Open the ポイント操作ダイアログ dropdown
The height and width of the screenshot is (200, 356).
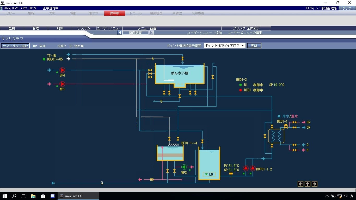225,46
